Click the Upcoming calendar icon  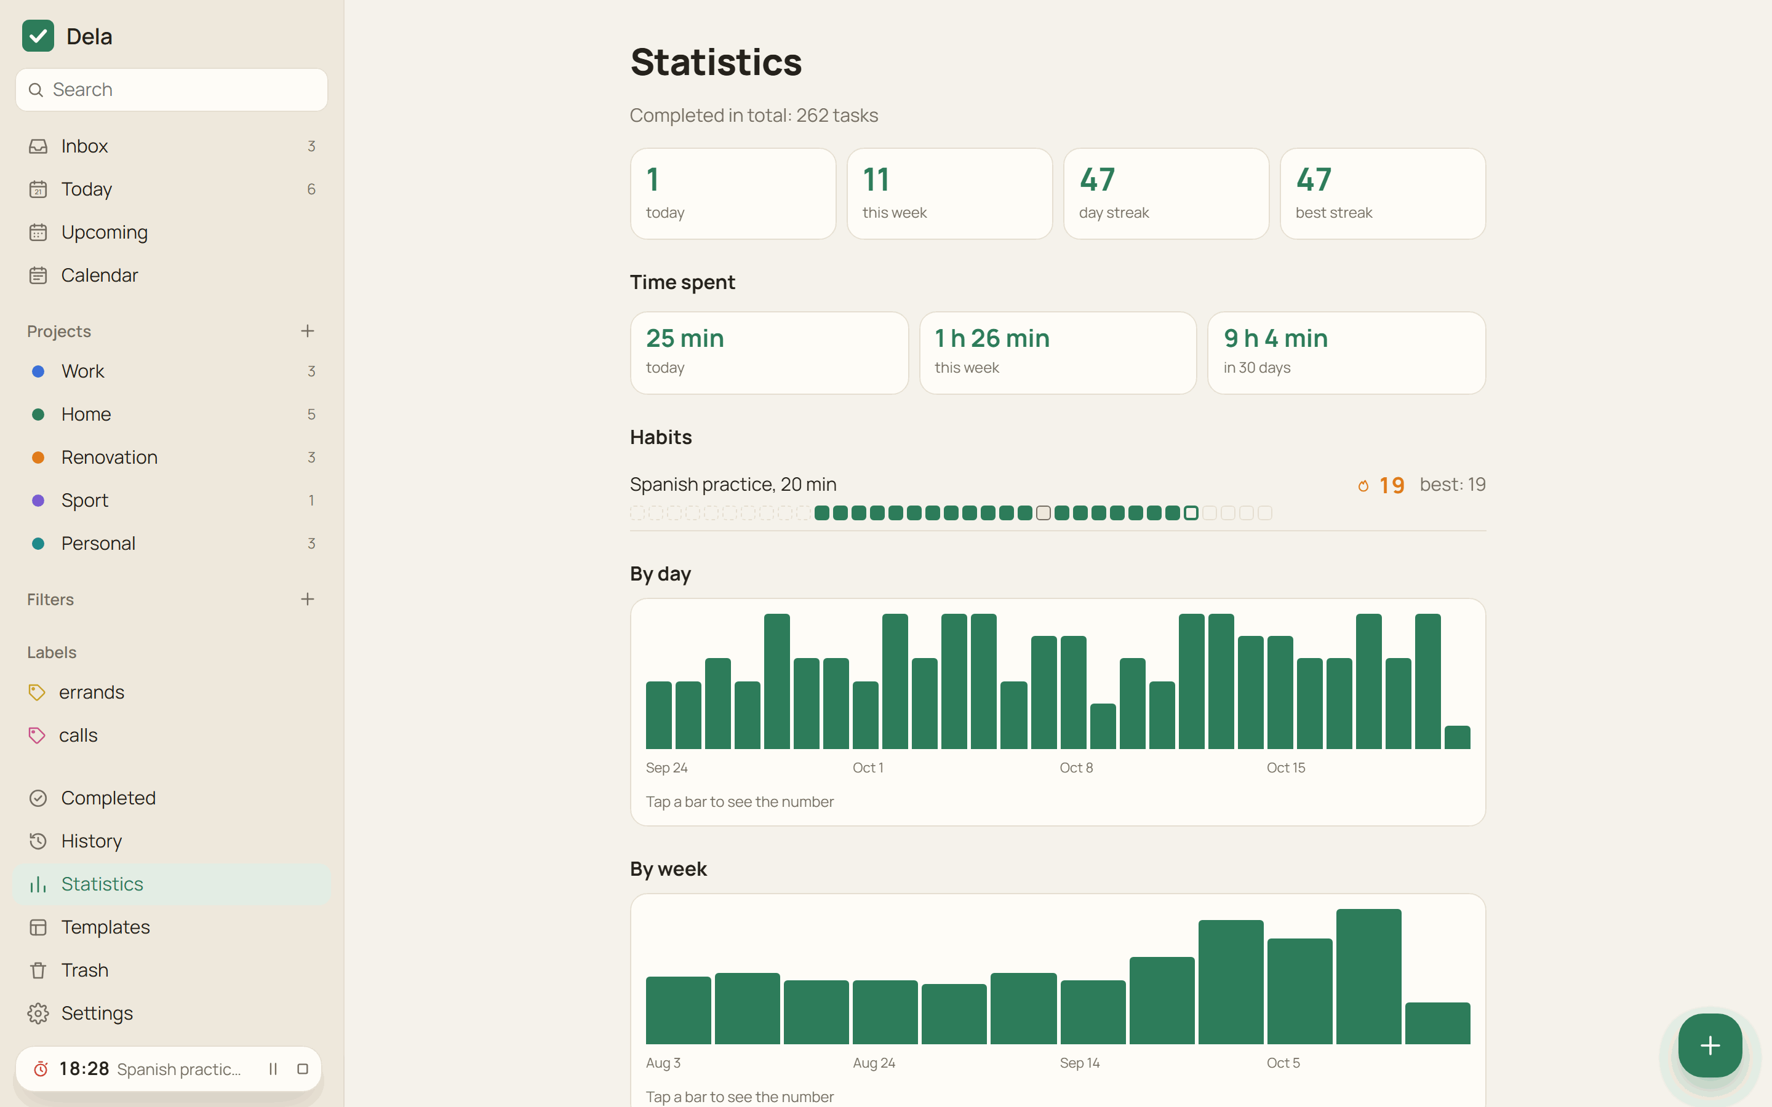[38, 232]
